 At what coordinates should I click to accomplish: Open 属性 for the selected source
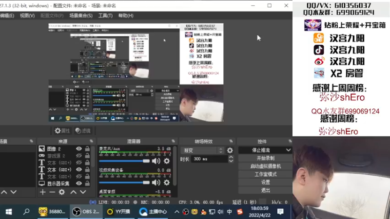point(62,130)
